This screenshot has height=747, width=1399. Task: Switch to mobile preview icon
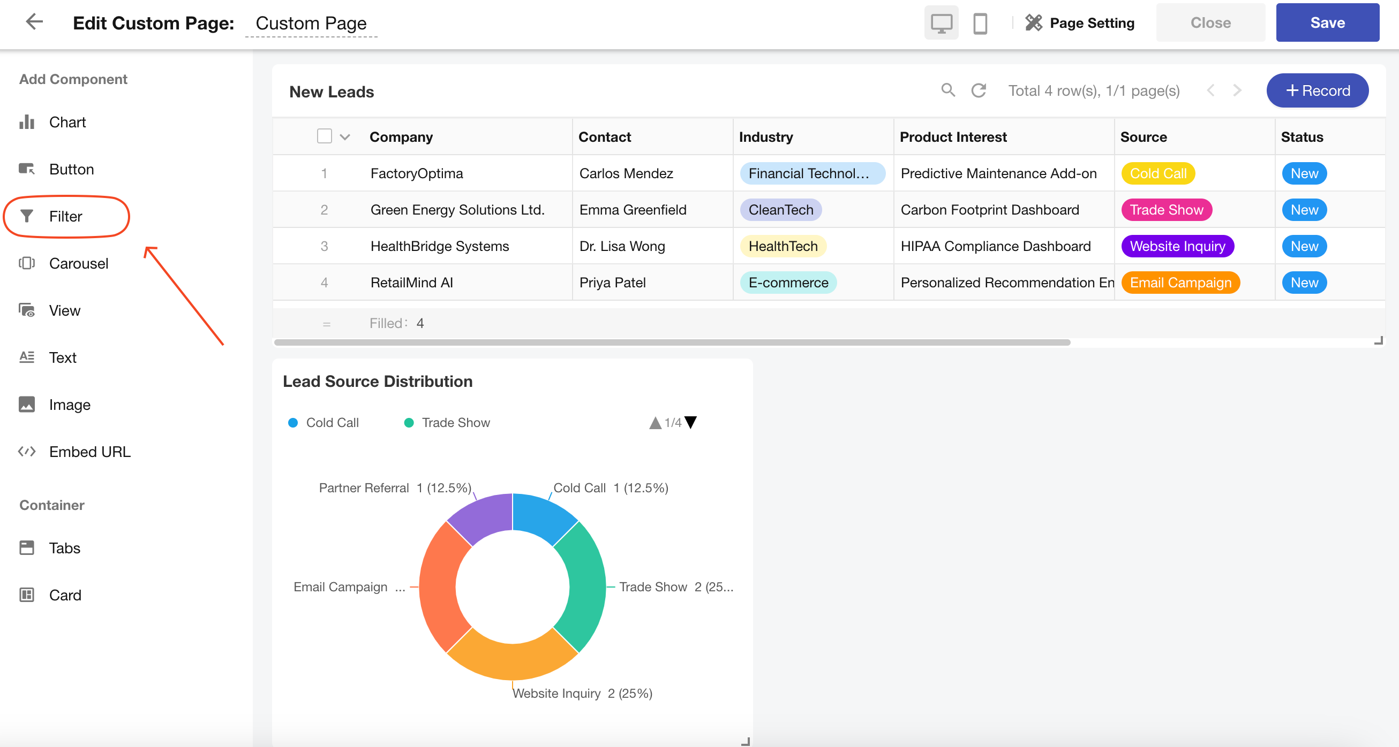(980, 24)
